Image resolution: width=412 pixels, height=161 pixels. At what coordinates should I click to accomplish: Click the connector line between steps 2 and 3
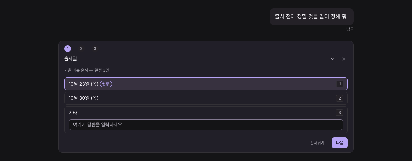pyautogui.click(x=88, y=49)
